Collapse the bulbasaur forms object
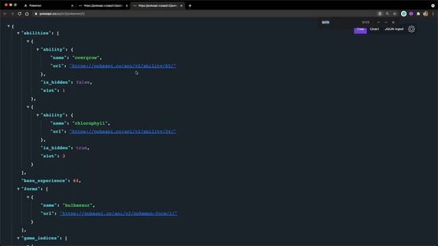 tap(28, 197)
